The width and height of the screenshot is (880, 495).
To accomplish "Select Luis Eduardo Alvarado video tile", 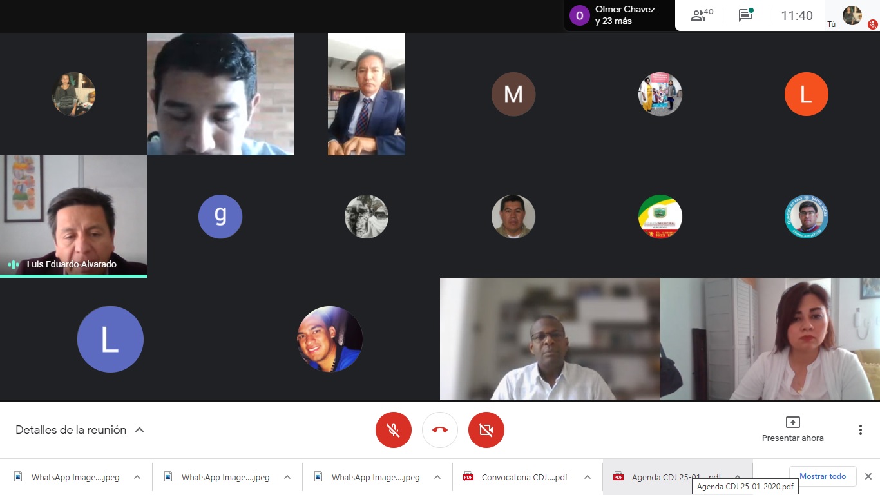I will 73,217.
